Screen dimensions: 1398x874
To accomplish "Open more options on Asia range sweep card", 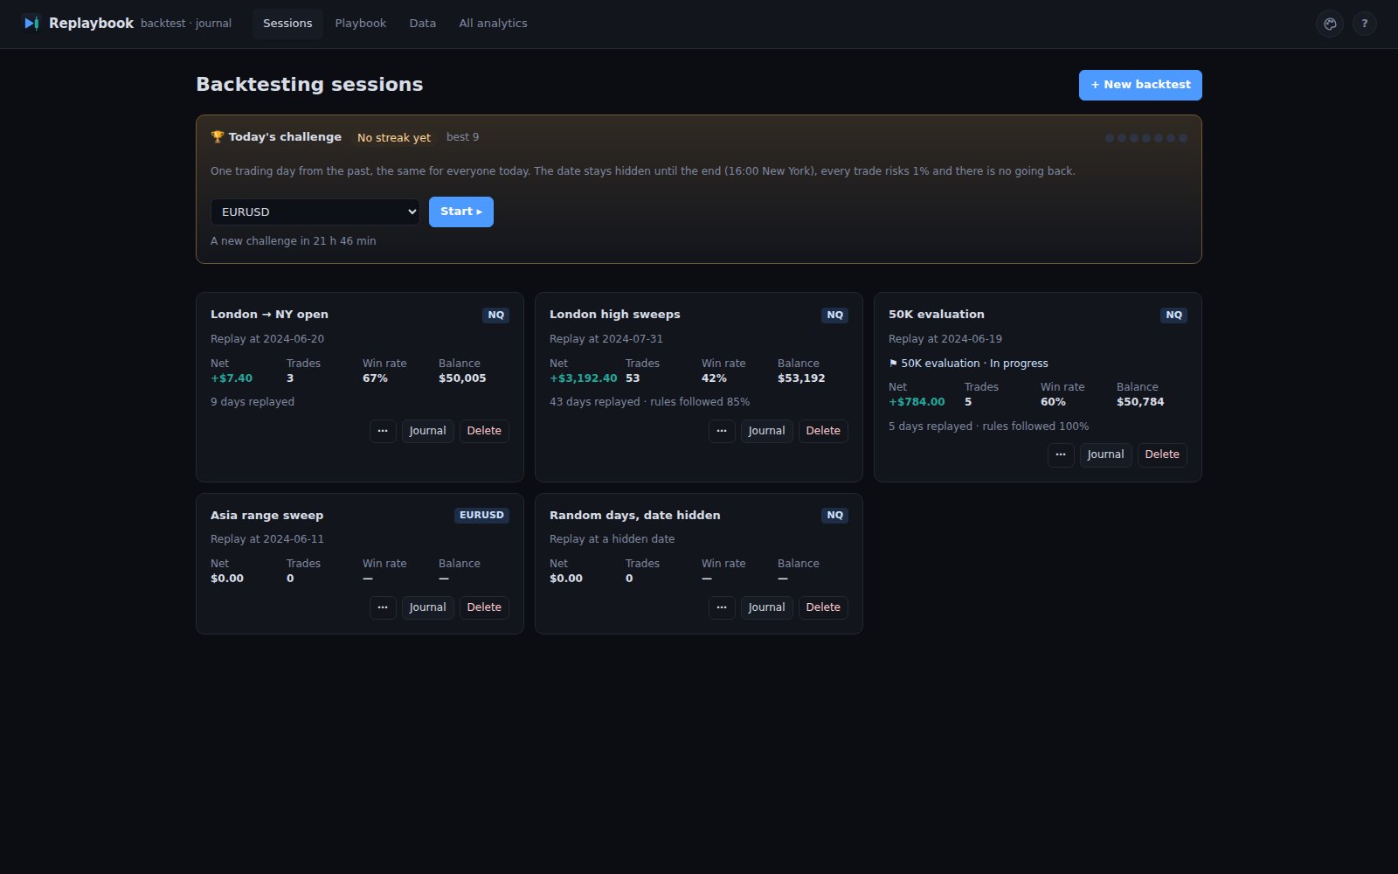I will (x=383, y=607).
